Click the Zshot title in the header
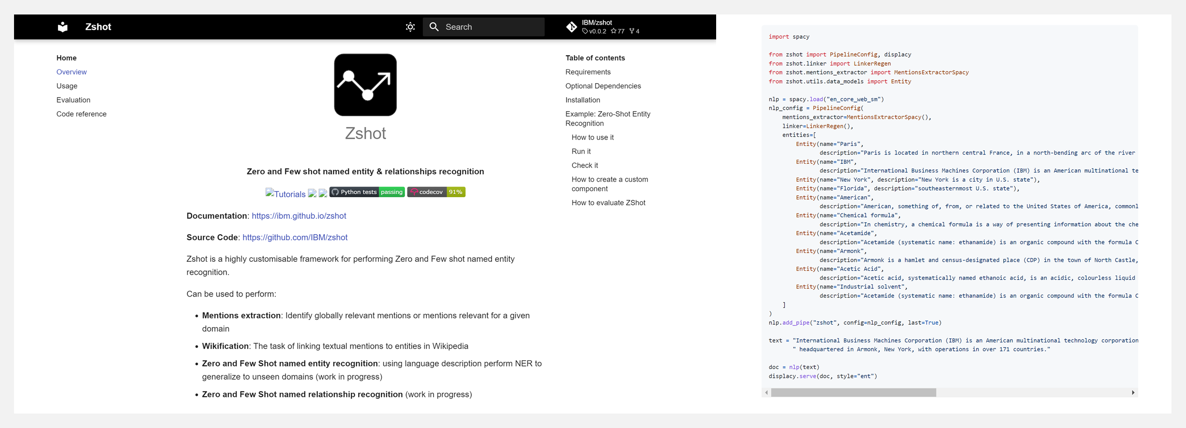 pyautogui.click(x=98, y=27)
